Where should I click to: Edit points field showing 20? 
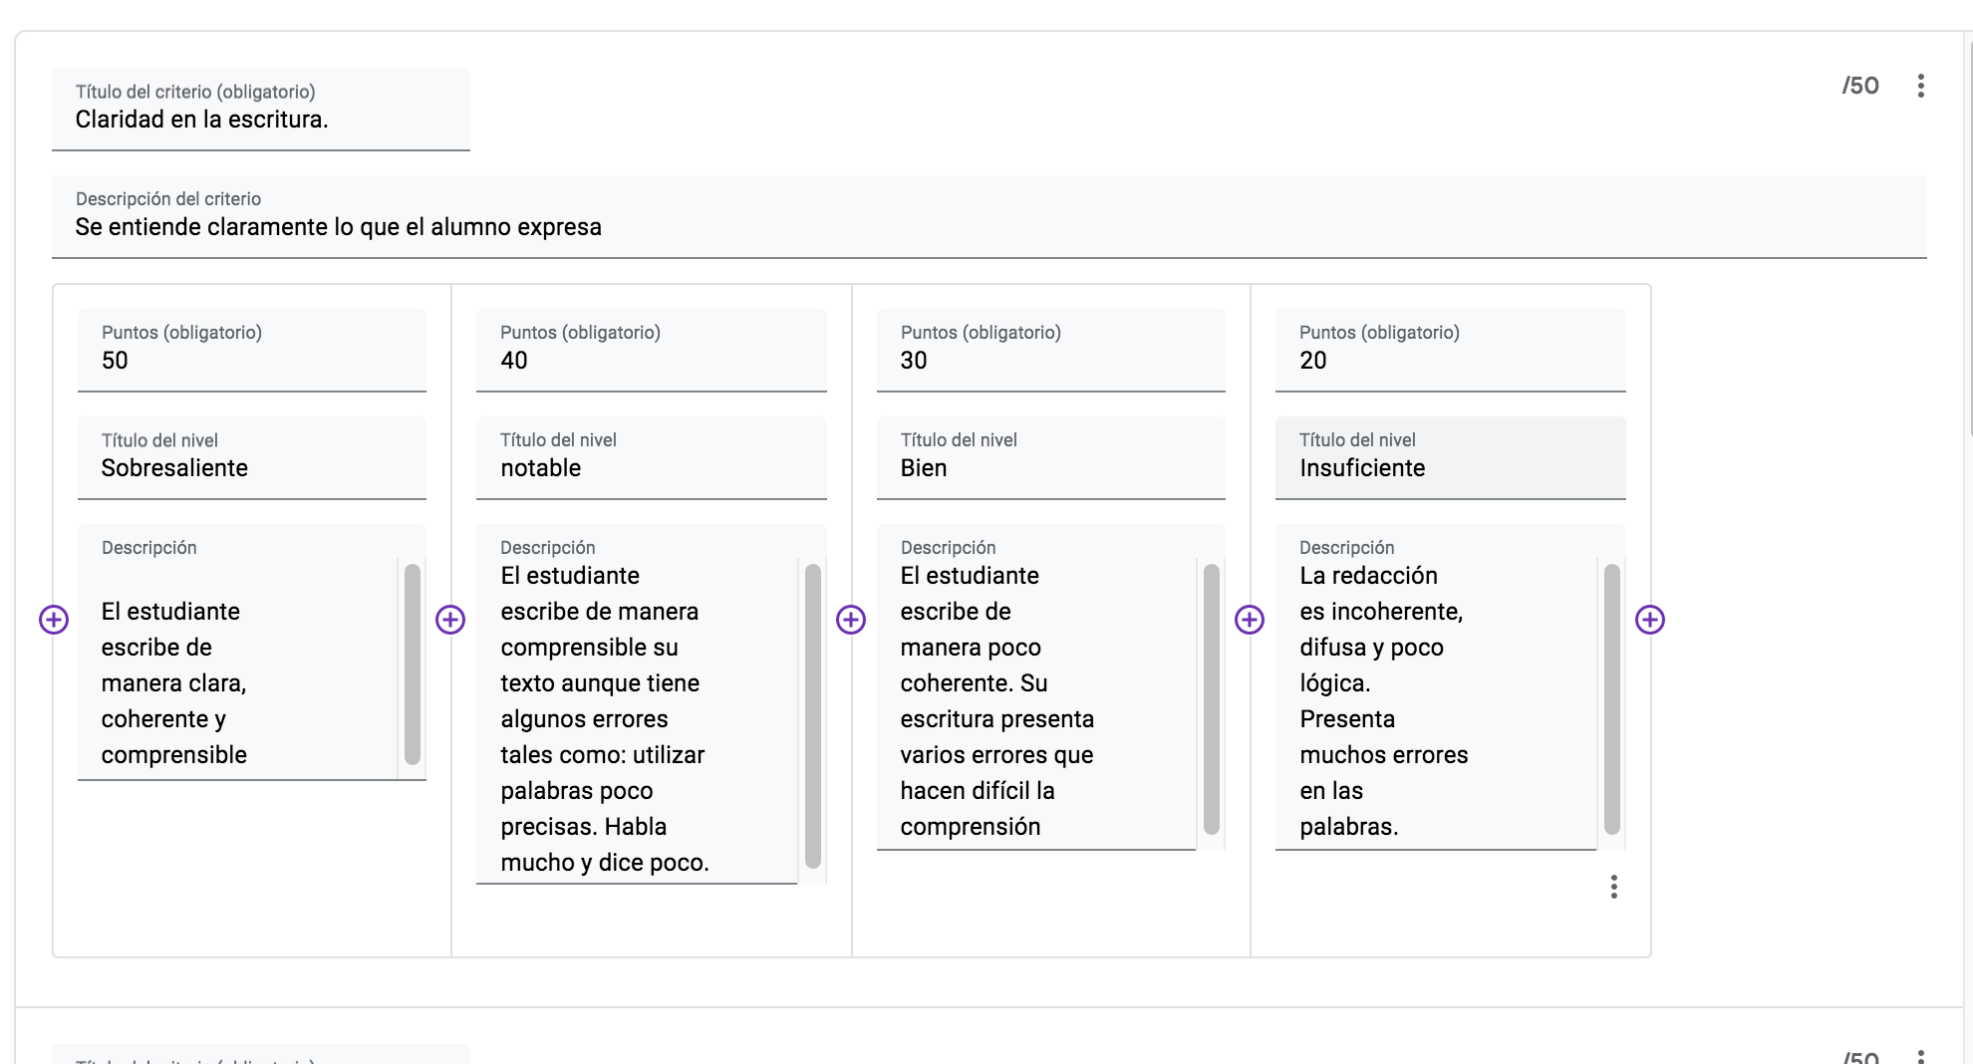1450,361
